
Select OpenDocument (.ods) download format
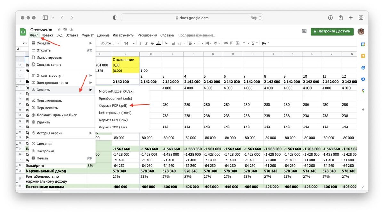tap(123, 98)
